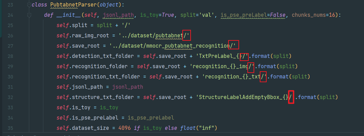This screenshot has height=136, width=364.
Task: Click line number 32 in the gutter
Action: 10,97
